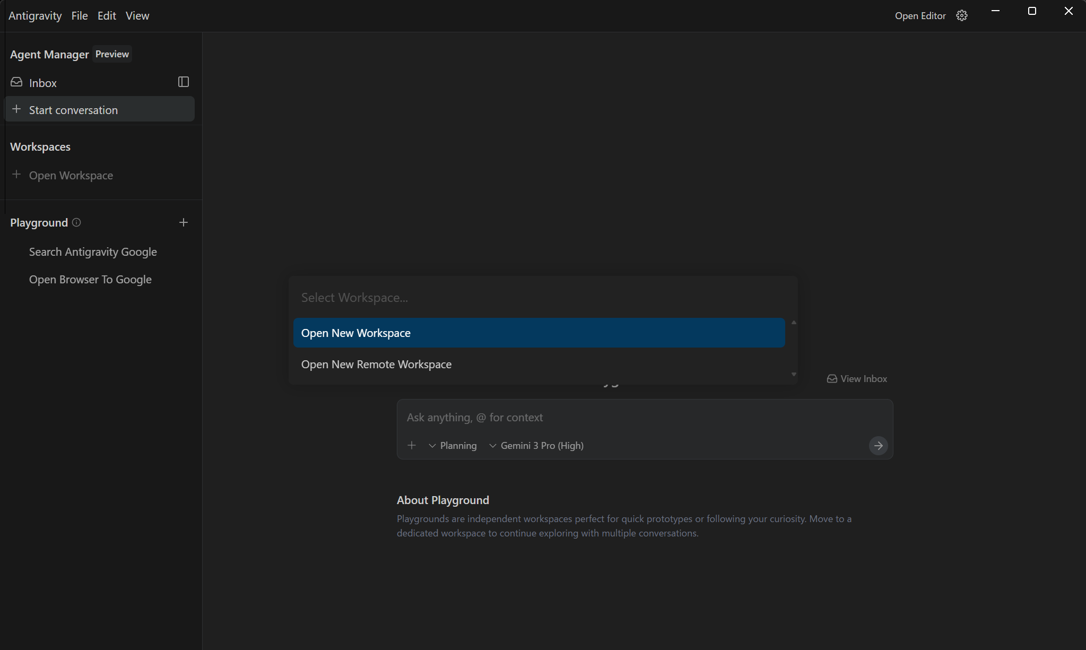Open the Planning mode dropdown

click(x=453, y=446)
